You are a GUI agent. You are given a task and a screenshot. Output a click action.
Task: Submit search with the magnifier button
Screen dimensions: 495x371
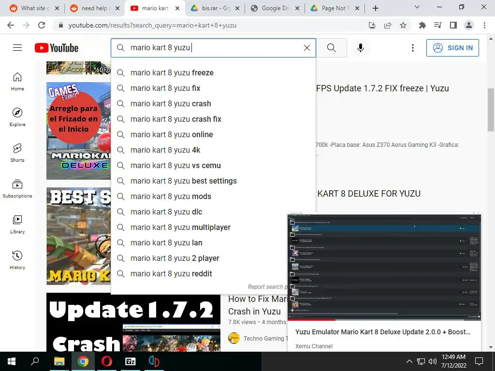[332, 48]
